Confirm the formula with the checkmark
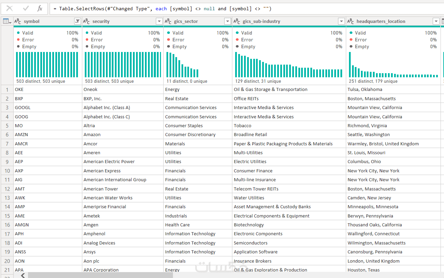The height and width of the screenshot is (278, 444). [26, 9]
